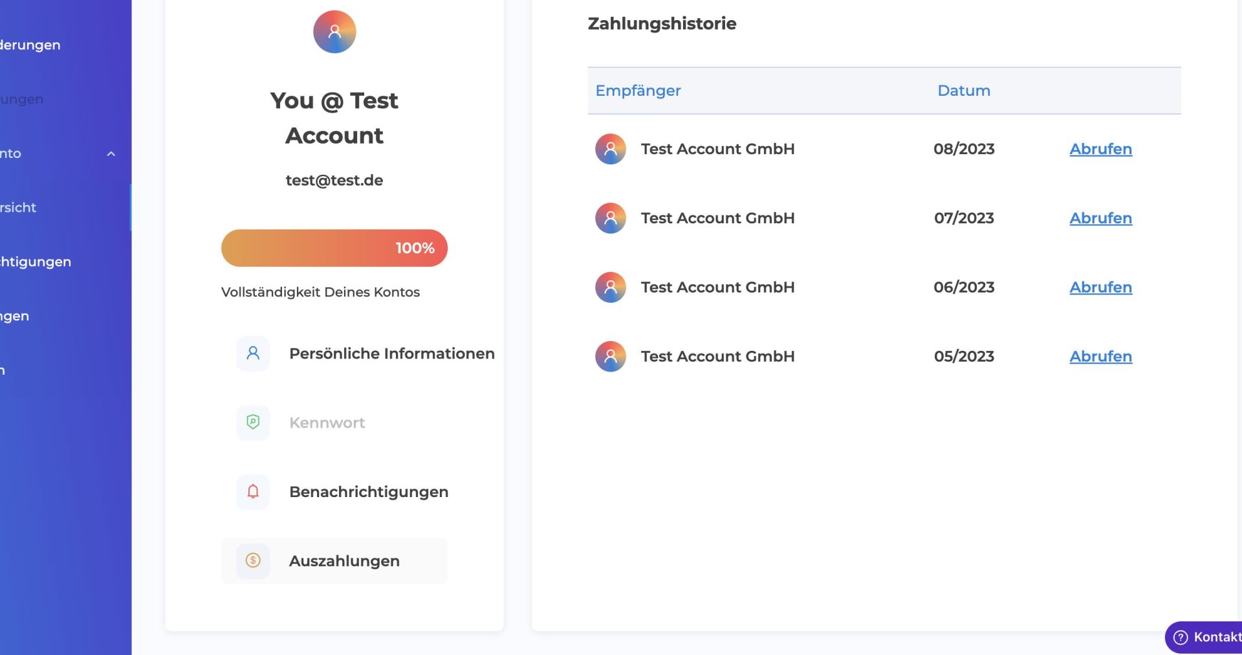Click Abrufen link for 07/2023 payment
This screenshot has height=655, width=1242.
[1100, 218]
